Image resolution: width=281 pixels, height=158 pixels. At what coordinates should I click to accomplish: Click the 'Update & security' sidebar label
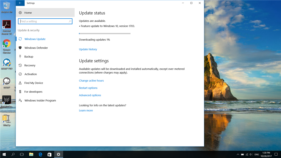coord(29,30)
